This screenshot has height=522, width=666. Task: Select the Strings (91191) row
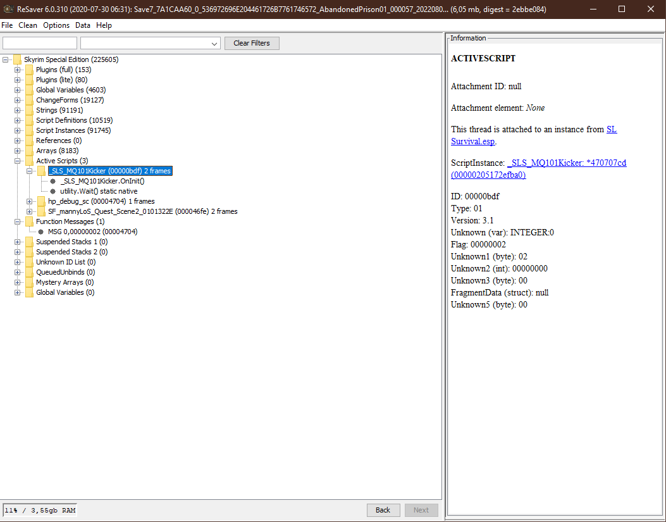[59, 110]
